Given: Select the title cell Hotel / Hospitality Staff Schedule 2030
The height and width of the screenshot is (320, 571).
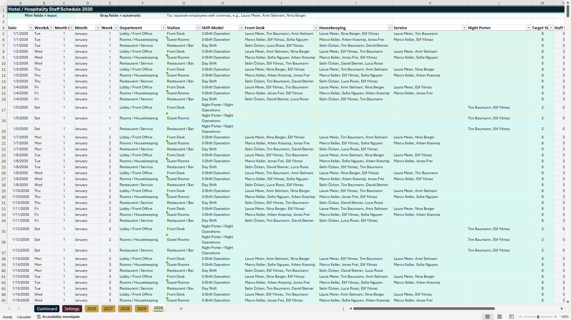Looking at the screenshot, I should pyautogui.click(x=286, y=9).
